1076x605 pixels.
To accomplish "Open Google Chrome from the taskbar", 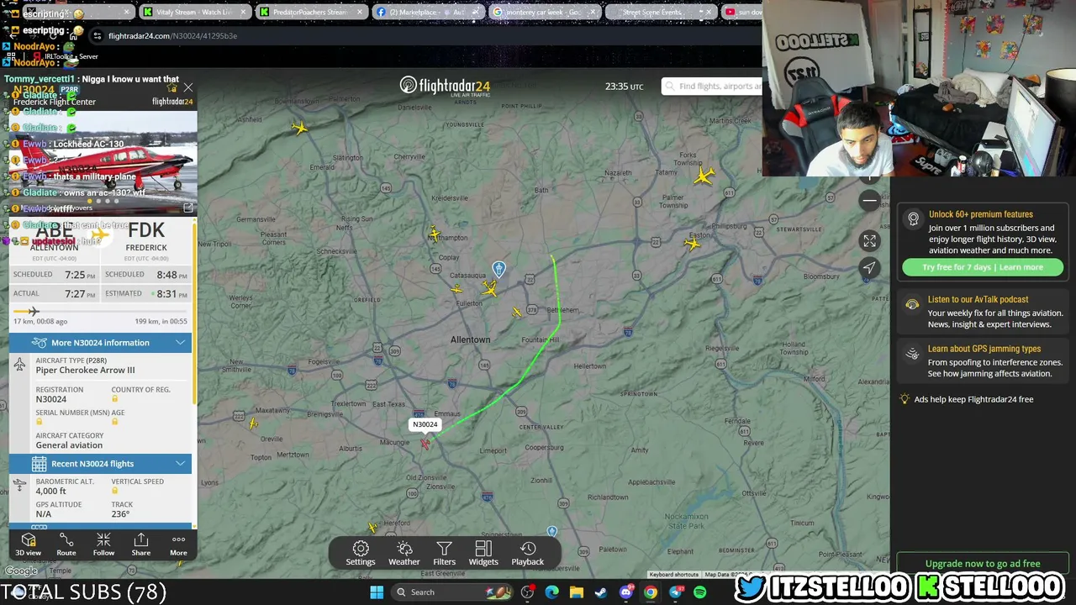I will [x=651, y=592].
